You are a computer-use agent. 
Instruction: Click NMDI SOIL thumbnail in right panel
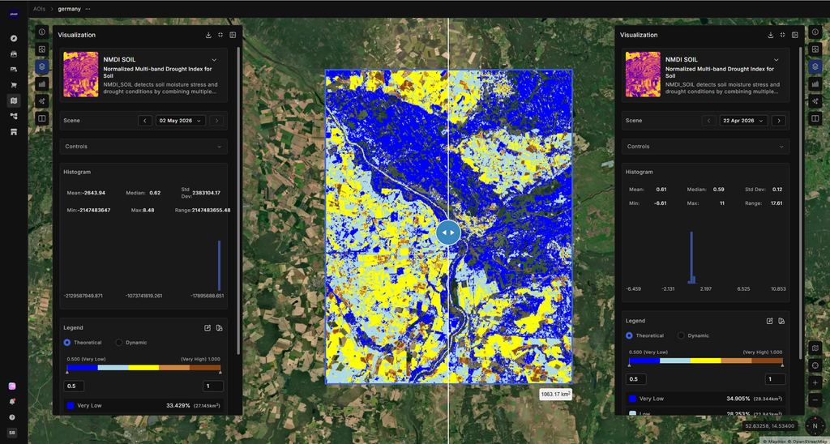coord(643,74)
